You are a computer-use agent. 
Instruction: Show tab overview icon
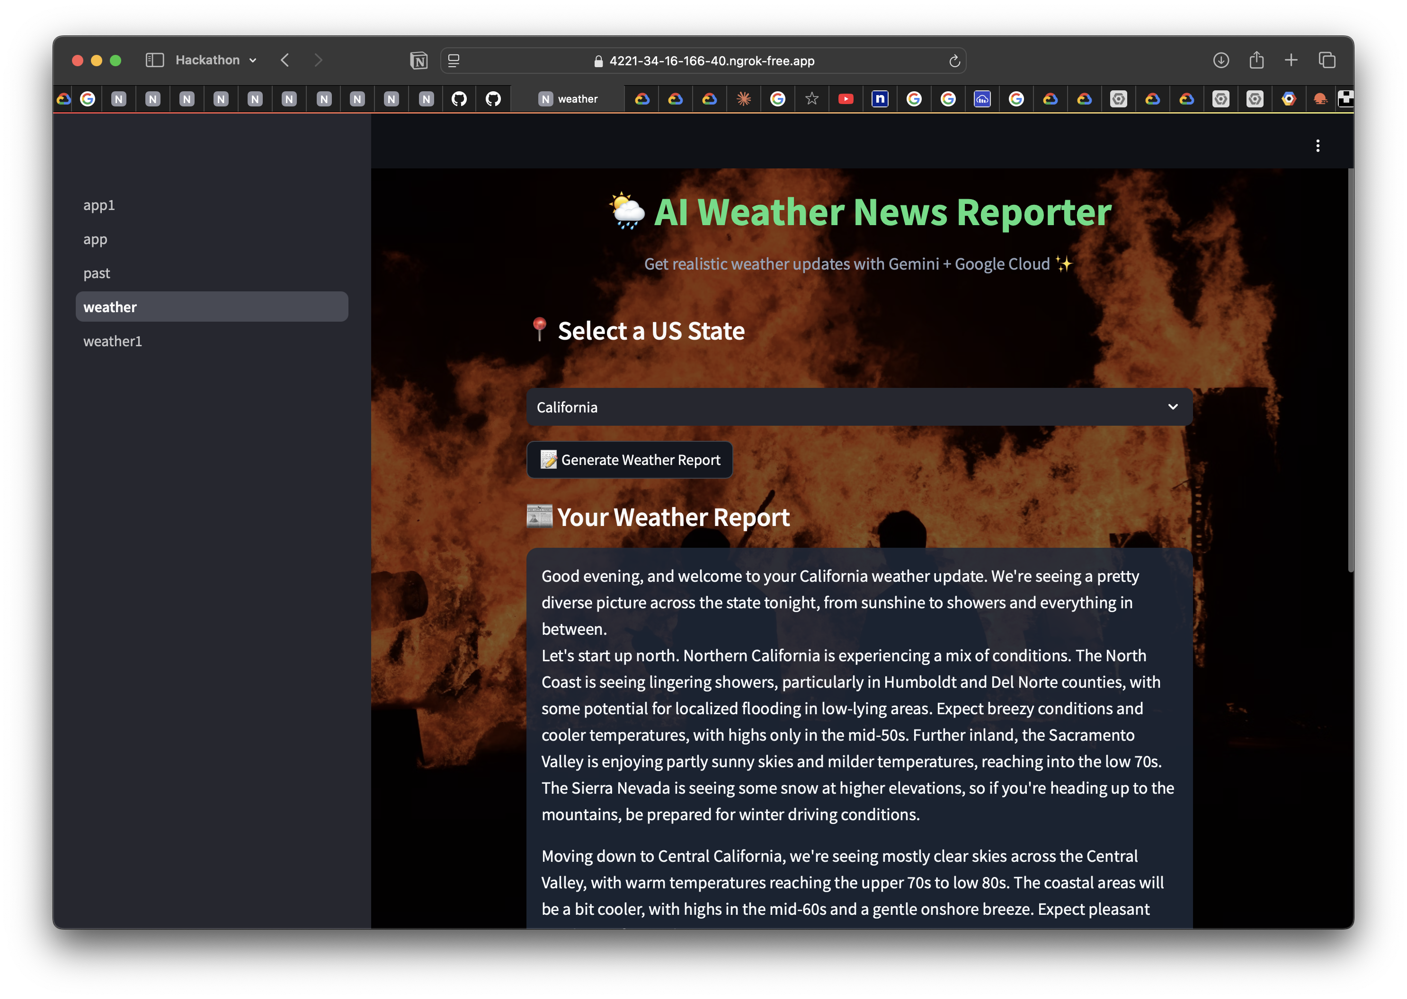1327,60
